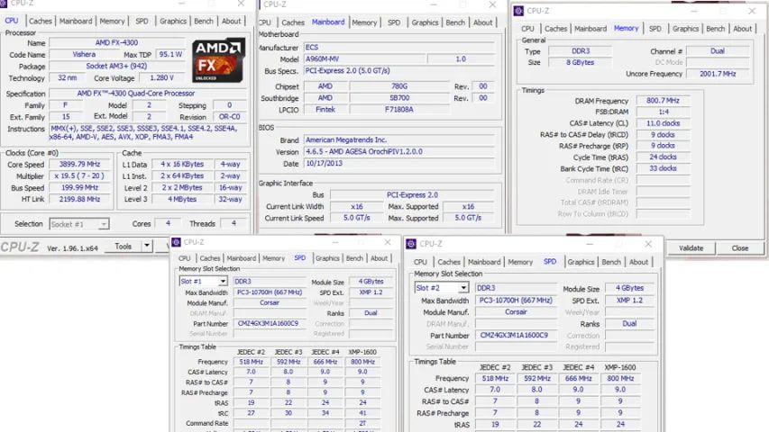Select Caches tab in the Mainboard window
Image resolution: width=769 pixels, height=432 pixels.
tap(293, 22)
